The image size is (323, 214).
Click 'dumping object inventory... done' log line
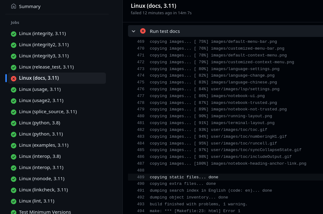tap(189, 197)
